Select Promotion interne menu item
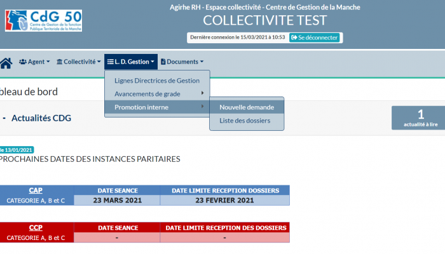This screenshot has width=445, height=254. [157, 107]
